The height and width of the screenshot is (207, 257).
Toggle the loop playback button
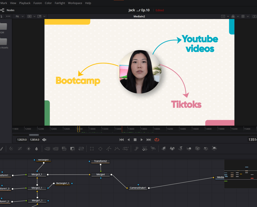pos(157,140)
